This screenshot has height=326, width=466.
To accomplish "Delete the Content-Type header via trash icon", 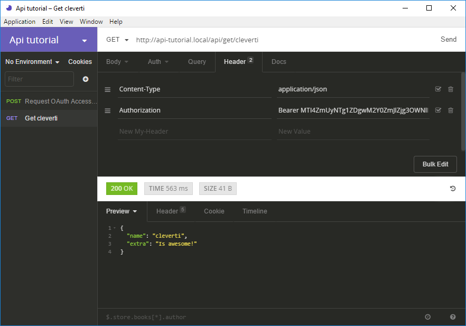I will point(450,89).
